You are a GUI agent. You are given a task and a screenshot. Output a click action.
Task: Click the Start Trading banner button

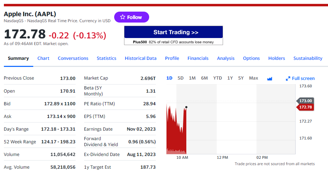174,32
